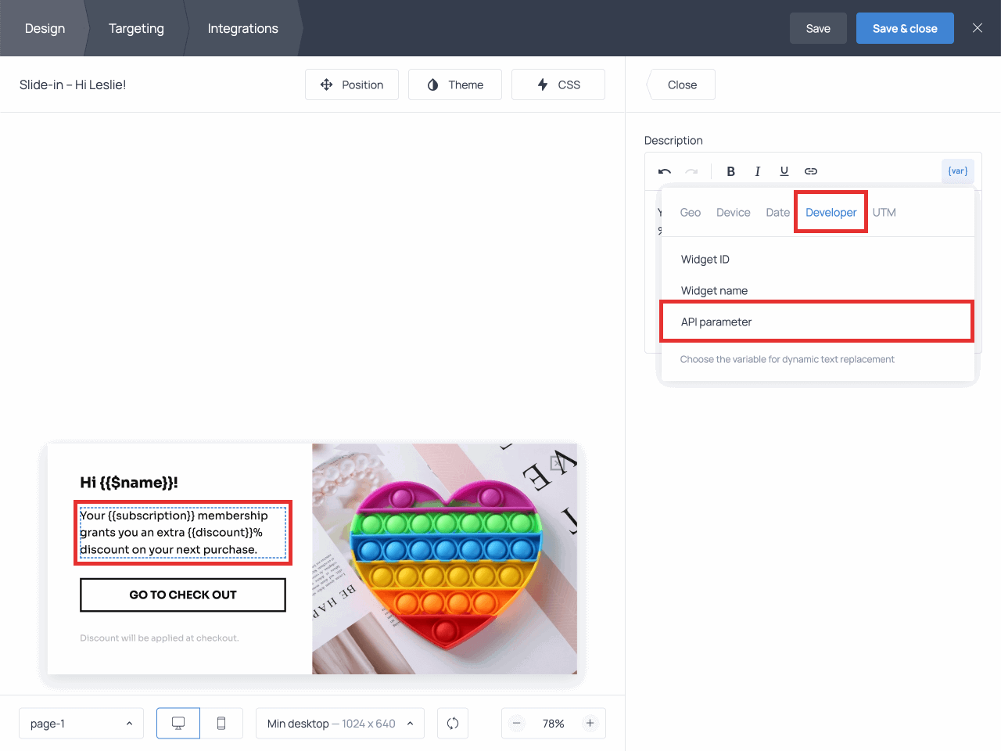Click the Save & close button
The height and width of the screenshot is (751, 1001).
click(904, 29)
